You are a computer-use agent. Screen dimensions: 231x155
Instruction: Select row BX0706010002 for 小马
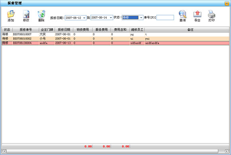(115, 39)
